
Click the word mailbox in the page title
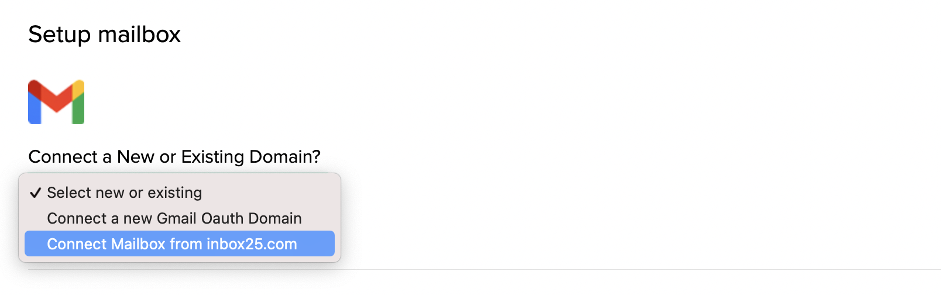(139, 35)
